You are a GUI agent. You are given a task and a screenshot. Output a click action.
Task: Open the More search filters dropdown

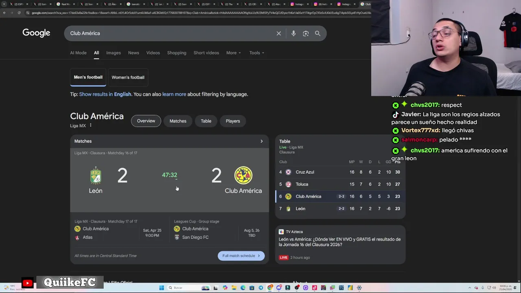click(x=234, y=52)
